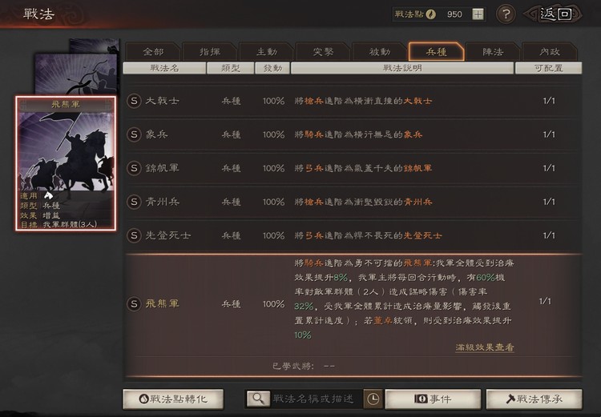
Task: Open the 內政 tab
Action: click(x=549, y=52)
